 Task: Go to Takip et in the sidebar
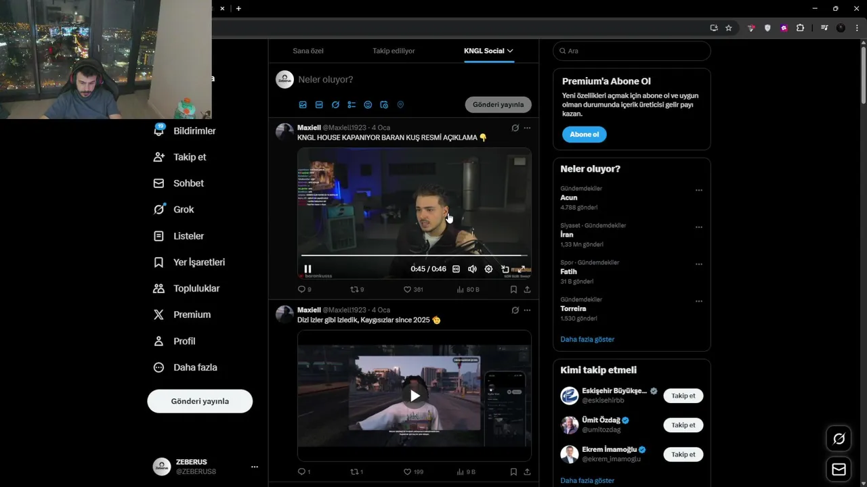pos(180,157)
